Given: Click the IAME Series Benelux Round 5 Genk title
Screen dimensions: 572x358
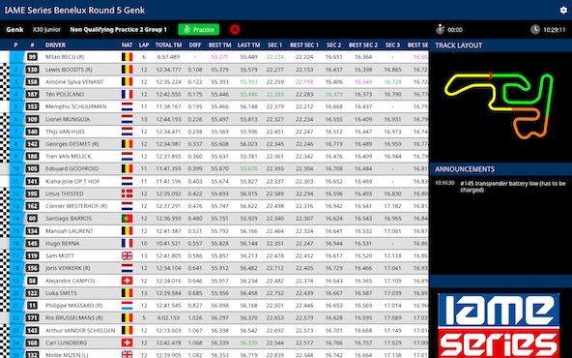Looking at the screenshot, I should click(74, 11).
